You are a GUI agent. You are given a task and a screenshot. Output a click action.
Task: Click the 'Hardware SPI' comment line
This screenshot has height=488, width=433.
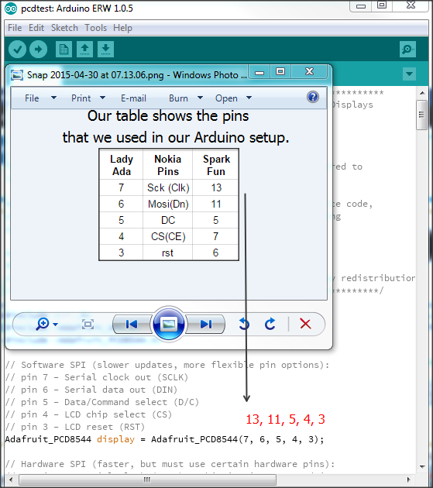170,464
